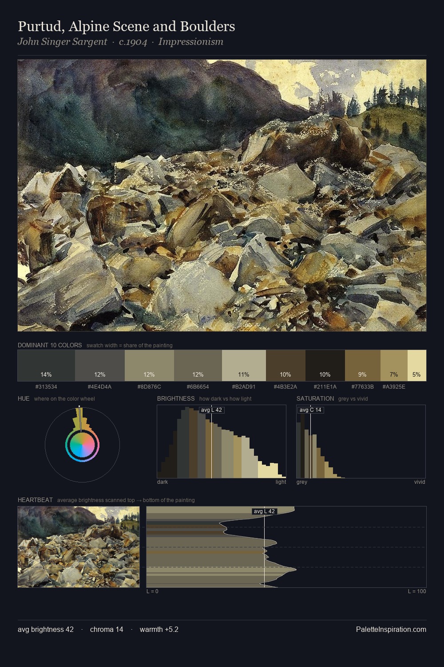Click the hex label #313534
Screen dimensions: 444x667
[x=46, y=387]
